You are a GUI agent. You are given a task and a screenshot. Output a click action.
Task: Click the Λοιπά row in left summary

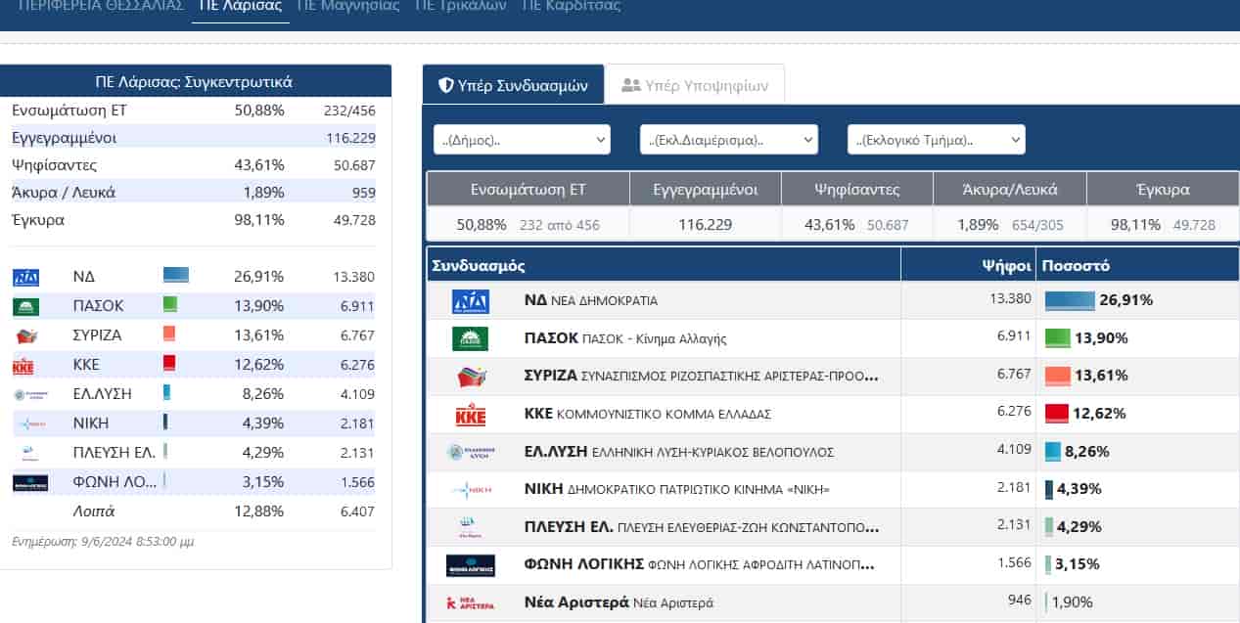(196, 511)
